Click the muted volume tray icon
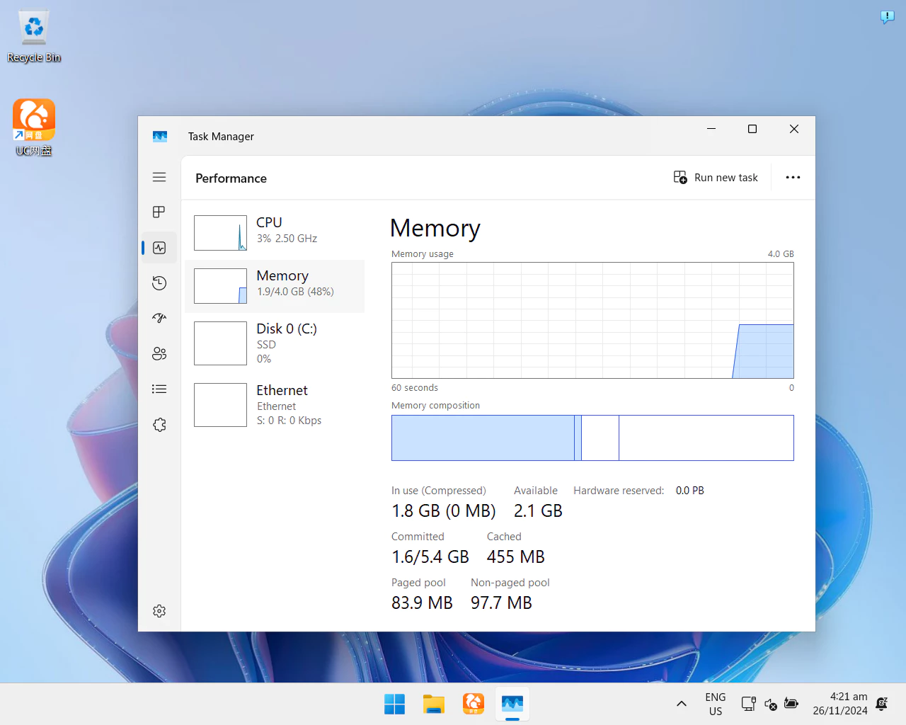Viewport: 906px width, 725px height. 771,704
